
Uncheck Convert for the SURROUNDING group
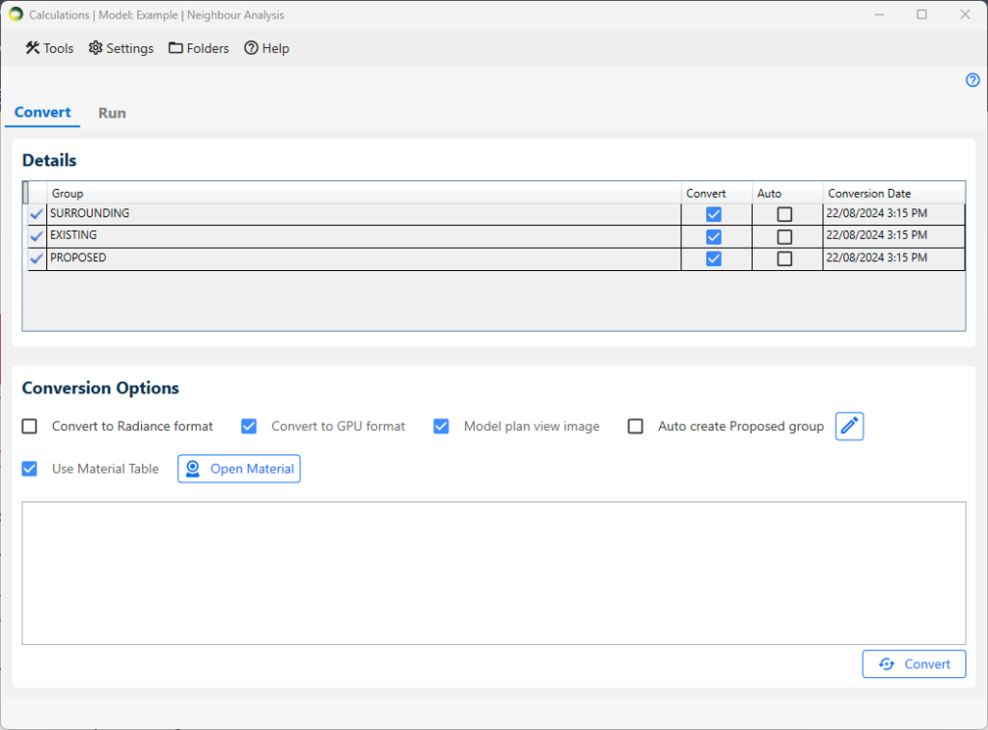pyautogui.click(x=714, y=214)
